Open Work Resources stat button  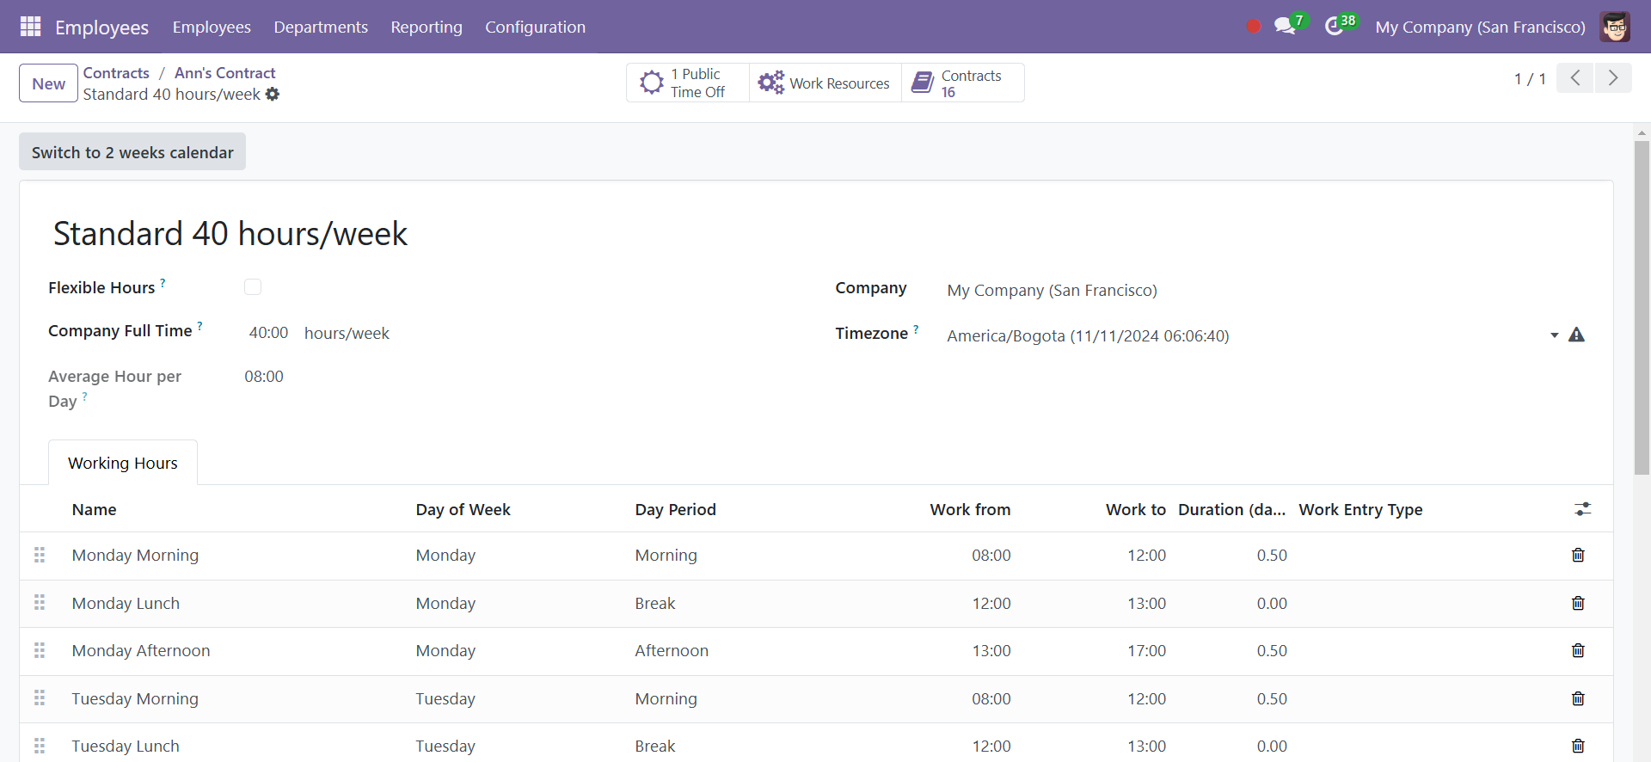[x=825, y=83]
